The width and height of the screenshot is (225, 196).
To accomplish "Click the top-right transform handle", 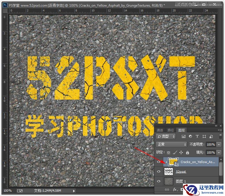I will point(205,37).
